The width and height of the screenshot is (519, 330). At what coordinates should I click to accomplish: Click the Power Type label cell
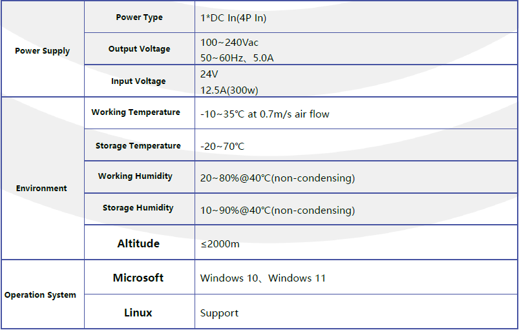click(140, 17)
